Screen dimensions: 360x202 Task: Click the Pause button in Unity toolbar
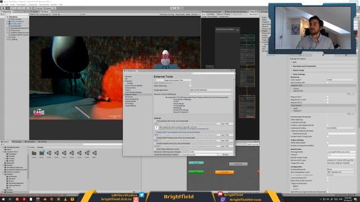click(177, 8)
